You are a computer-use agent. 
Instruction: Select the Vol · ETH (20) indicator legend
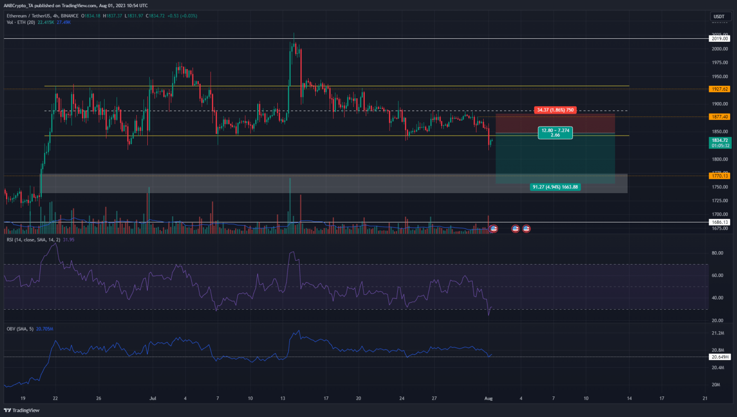point(21,22)
